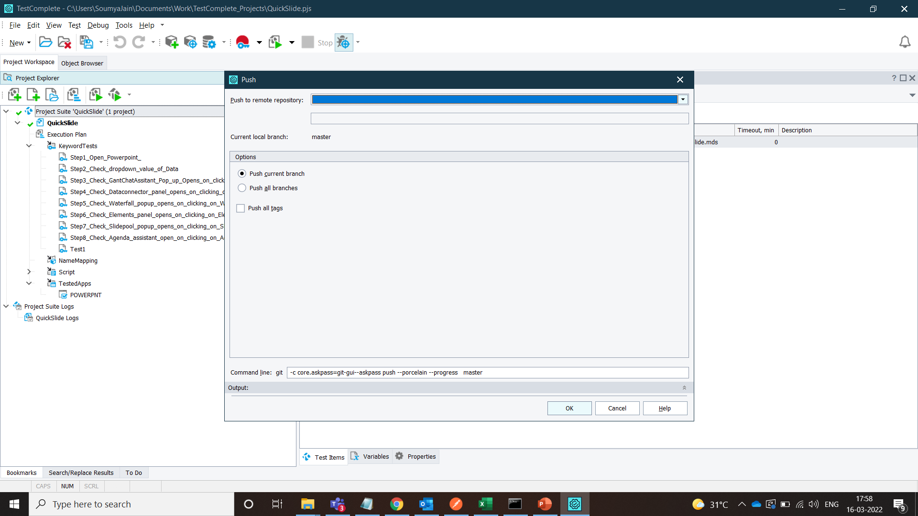Expand the Output section chevron
This screenshot has width=918, height=516.
coord(684,387)
